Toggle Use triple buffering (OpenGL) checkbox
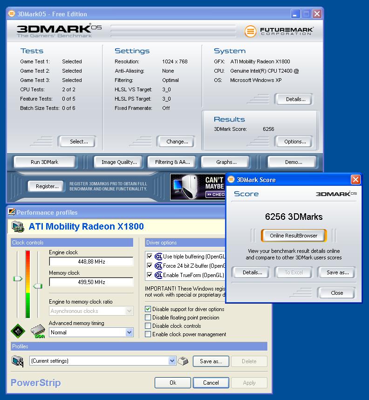 [x=150, y=257]
